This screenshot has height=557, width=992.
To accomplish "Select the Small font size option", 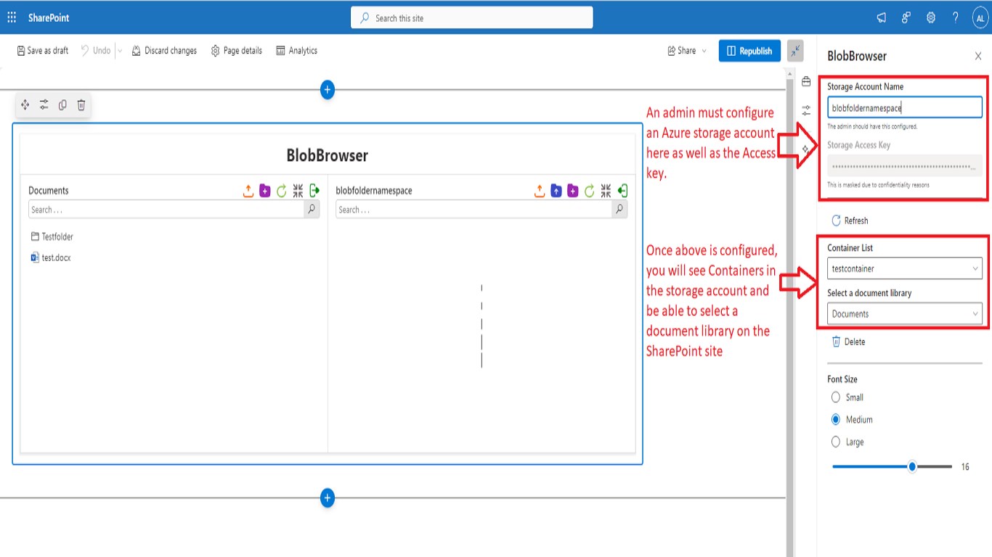I will [x=836, y=397].
